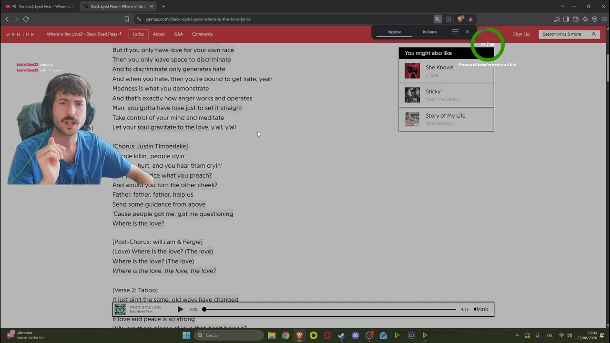Screen dimensions: 610x343
Task: Open Brave Wallet icon in toolbar
Action: point(576,19)
